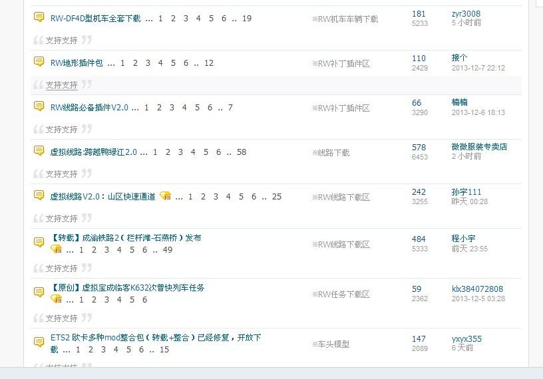Click thread icon beside 虚拟宝成临客K632 post
543x379 pixels.
[39, 292]
